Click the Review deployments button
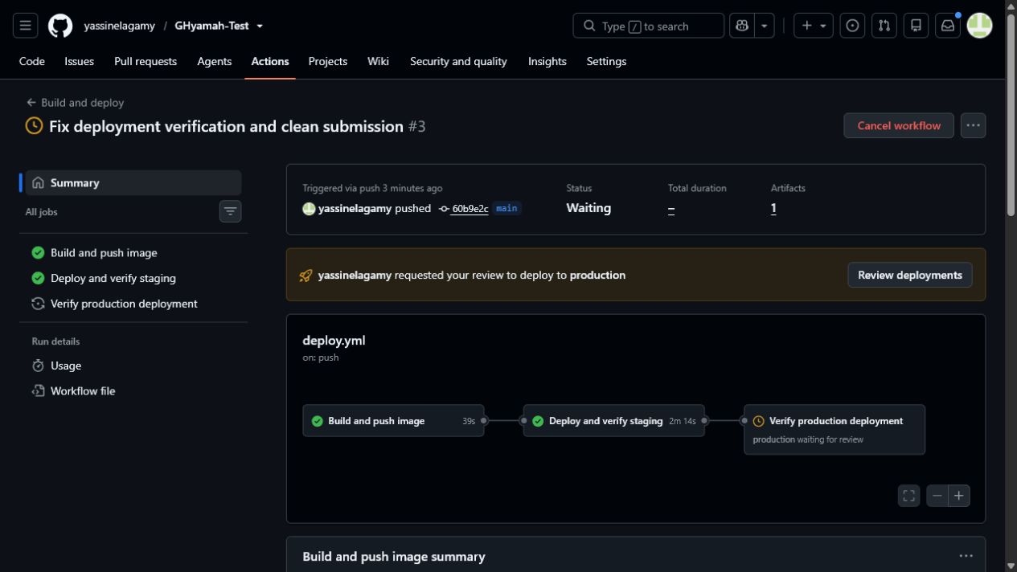The width and height of the screenshot is (1017, 572). click(x=909, y=275)
